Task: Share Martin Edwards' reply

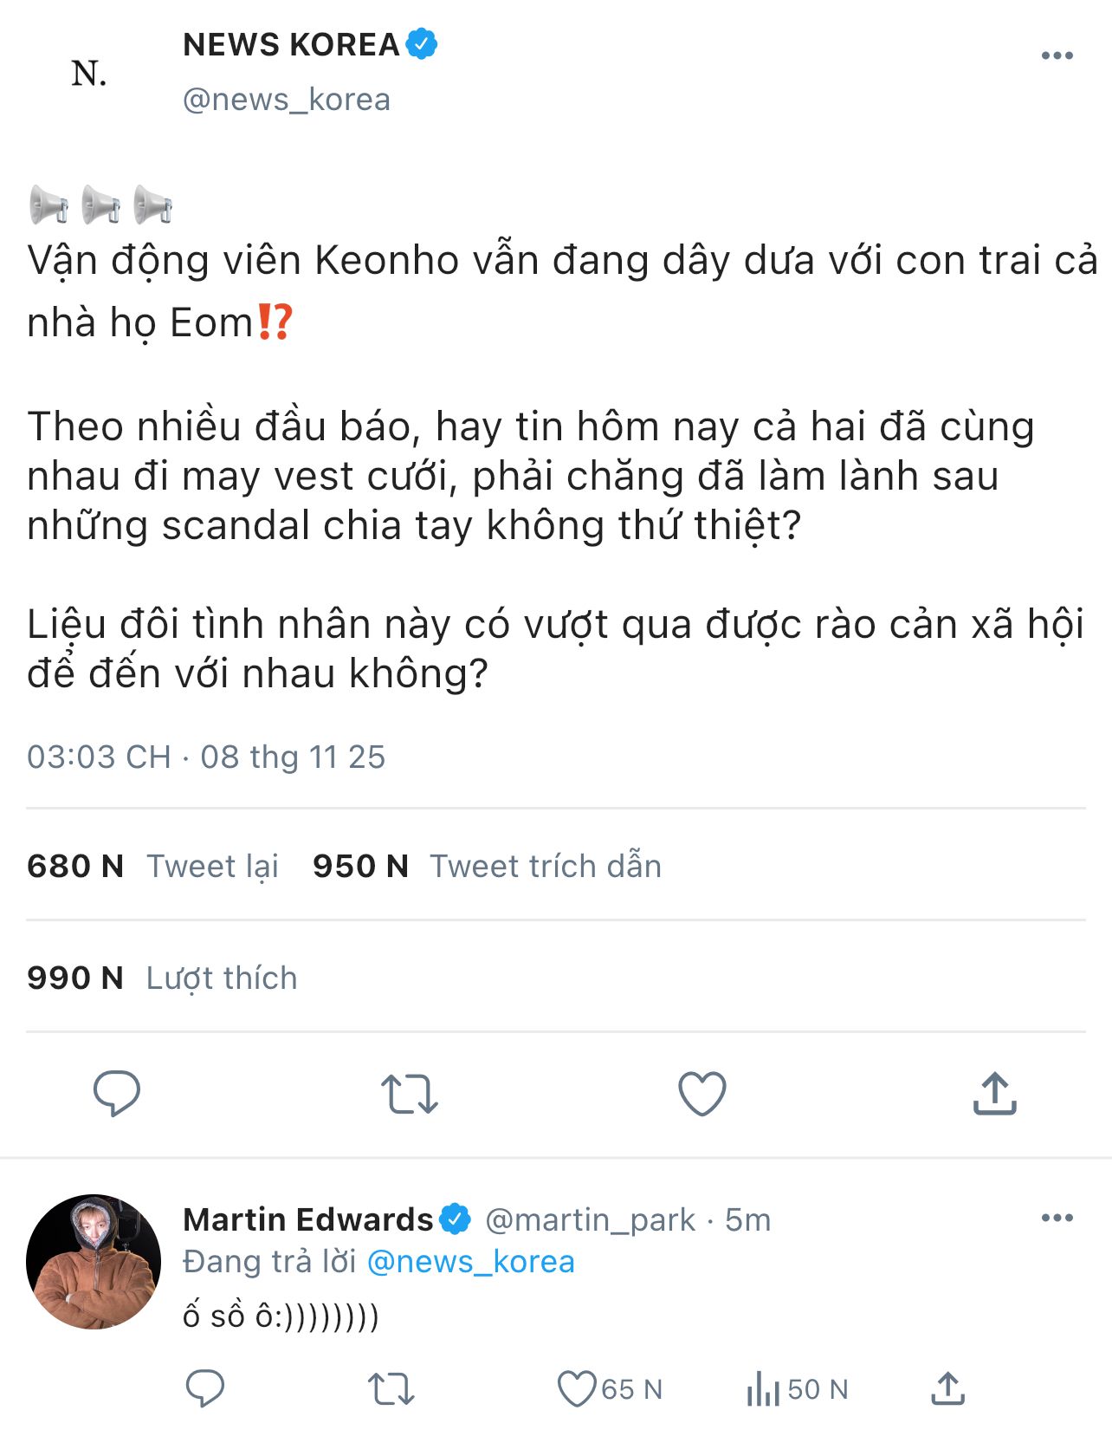Action: pos(948,1388)
